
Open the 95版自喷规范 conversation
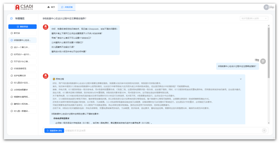pos(22,69)
